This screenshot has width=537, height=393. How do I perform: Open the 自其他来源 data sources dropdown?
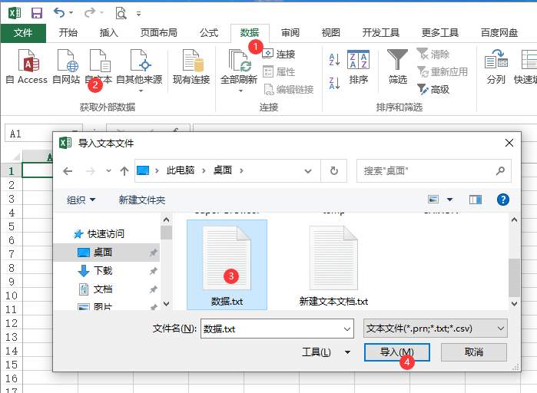click(139, 71)
